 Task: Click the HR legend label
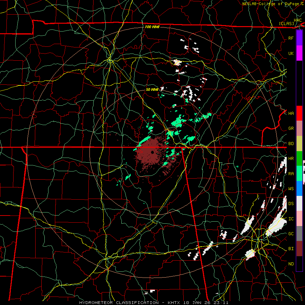[291, 159]
